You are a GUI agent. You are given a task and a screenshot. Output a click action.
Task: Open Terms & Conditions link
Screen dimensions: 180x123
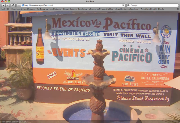coord(125,90)
